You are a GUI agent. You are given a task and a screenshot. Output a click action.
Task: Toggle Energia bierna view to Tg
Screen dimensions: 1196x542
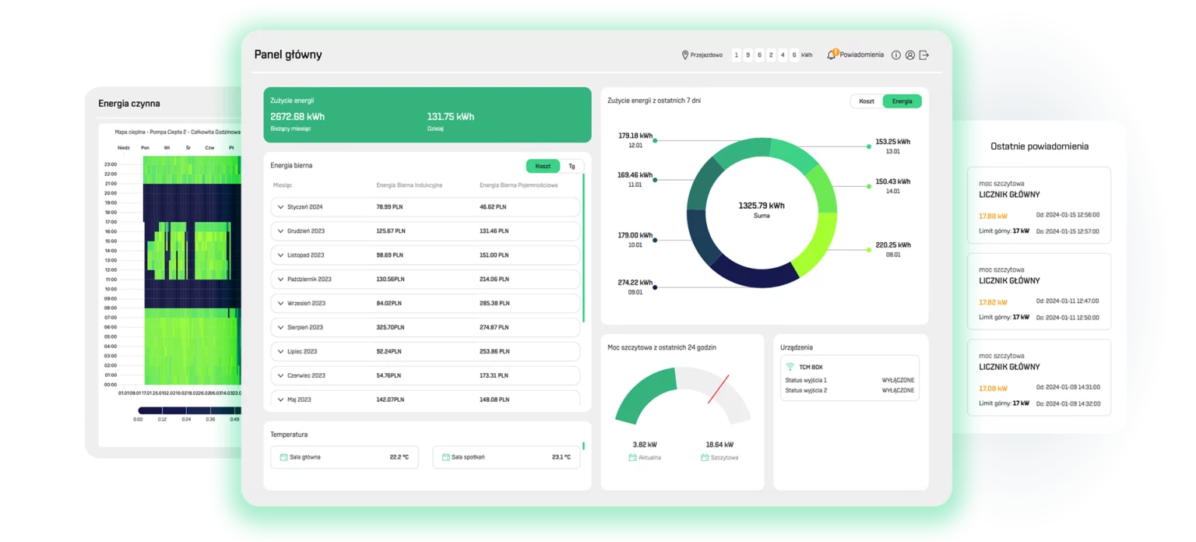click(x=572, y=166)
